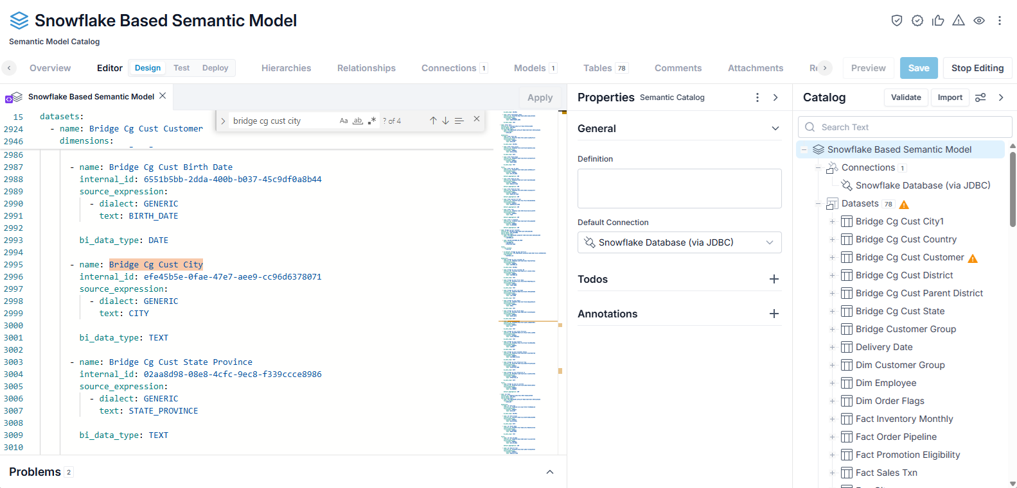Click into the Definition text area
1017x488 pixels.
click(x=680, y=189)
